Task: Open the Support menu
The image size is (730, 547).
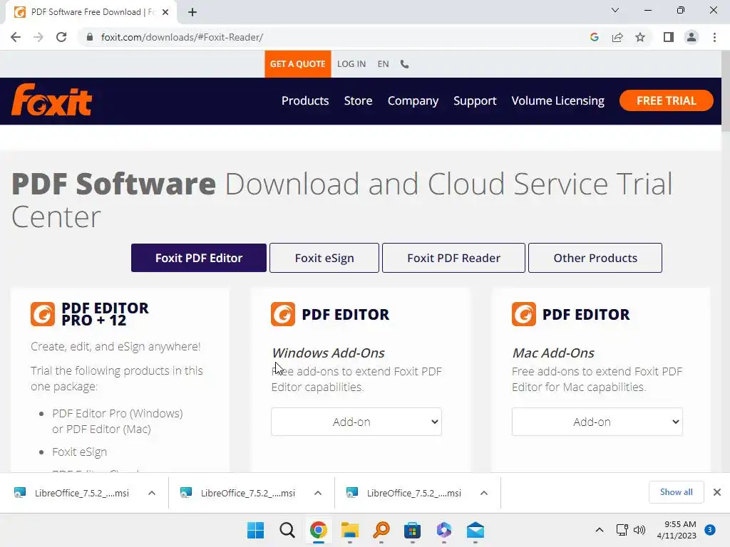Action: point(475,101)
